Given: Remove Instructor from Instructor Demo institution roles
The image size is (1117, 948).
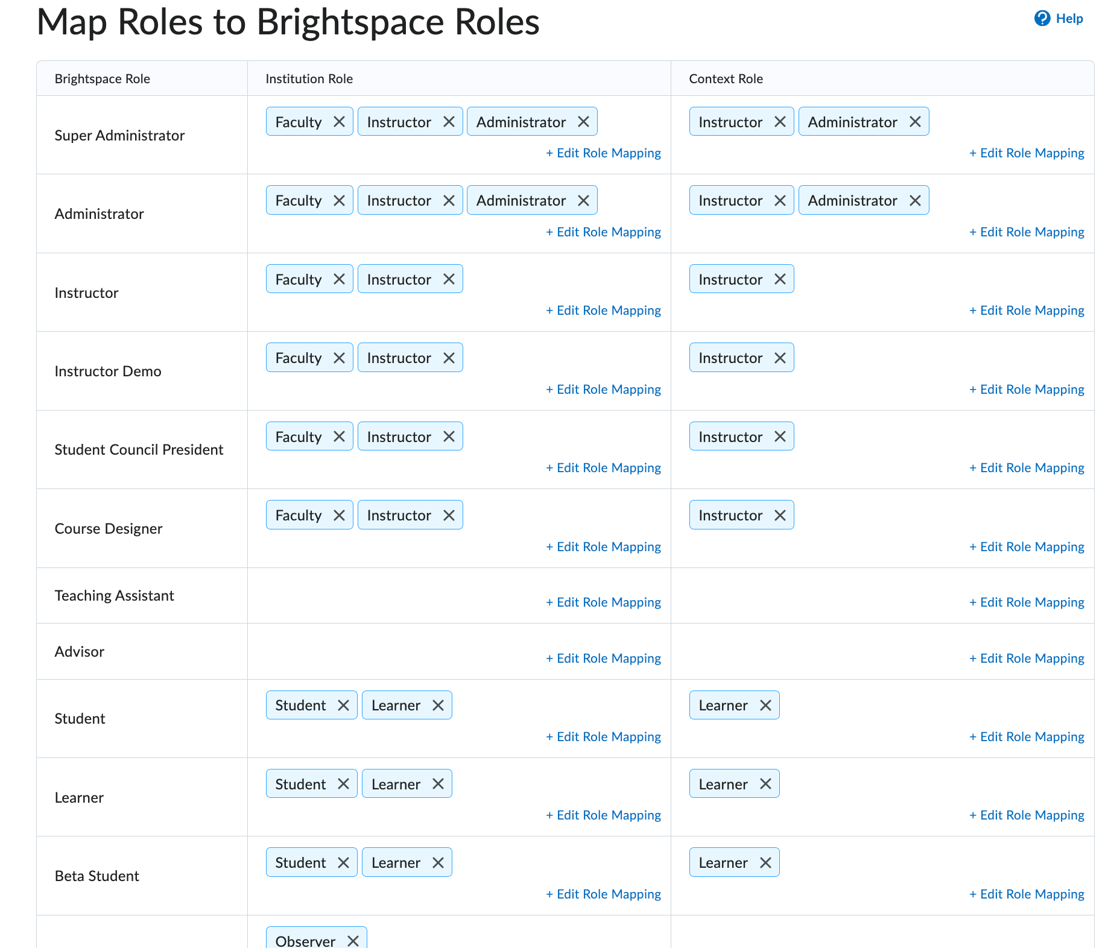Looking at the screenshot, I should coord(449,358).
